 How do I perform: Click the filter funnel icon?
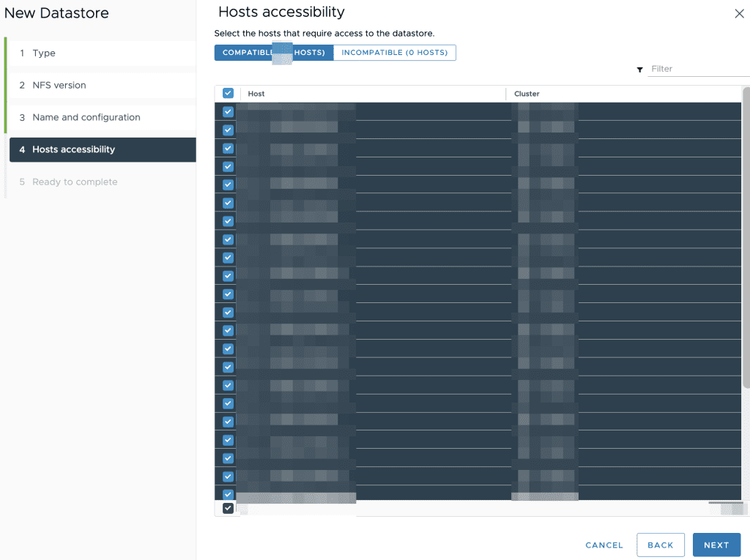[639, 70]
